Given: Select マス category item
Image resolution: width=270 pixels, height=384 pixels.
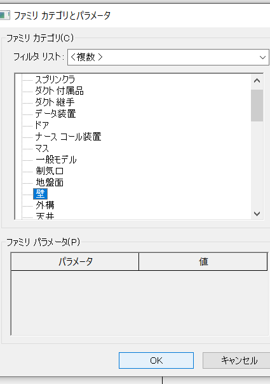Looking at the screenshot, I should click(x=42, y=148).
